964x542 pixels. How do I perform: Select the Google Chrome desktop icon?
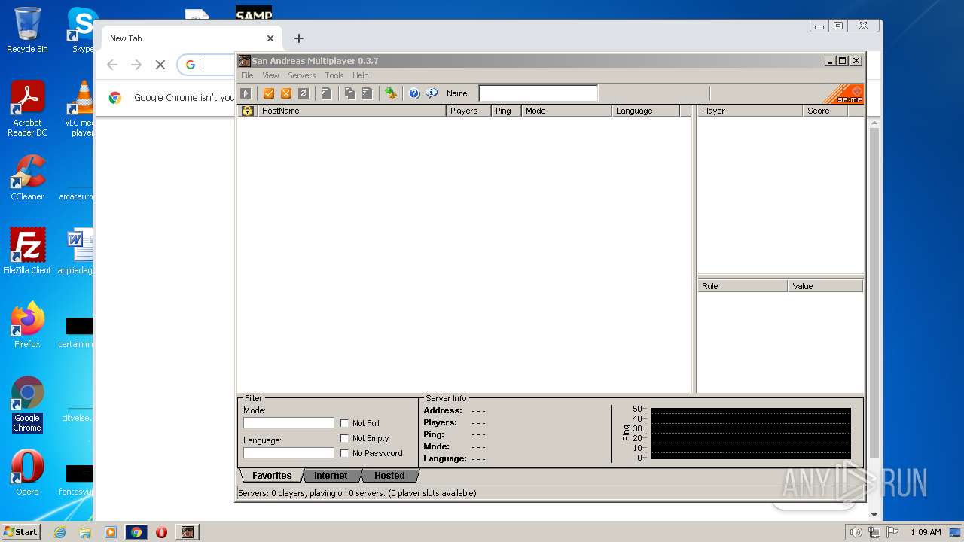27,404
